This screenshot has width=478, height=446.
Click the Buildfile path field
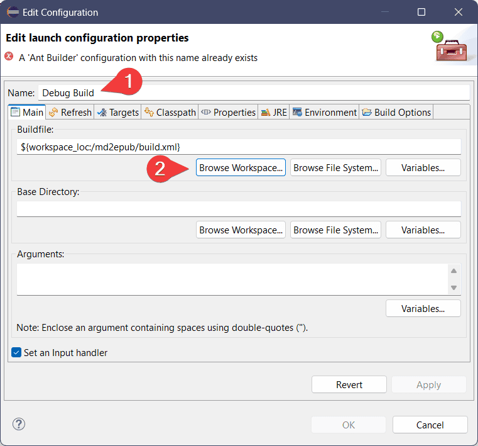pyautogui.click(x=239, y=147)
